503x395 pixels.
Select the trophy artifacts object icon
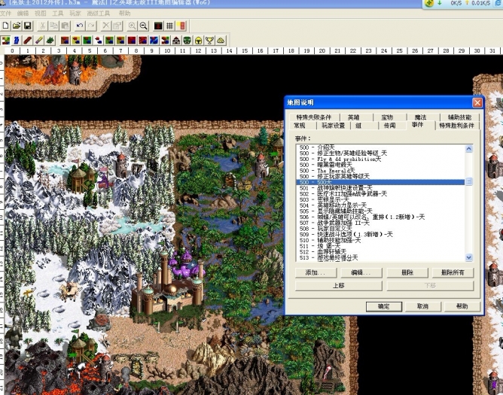[x=209, y=41]
